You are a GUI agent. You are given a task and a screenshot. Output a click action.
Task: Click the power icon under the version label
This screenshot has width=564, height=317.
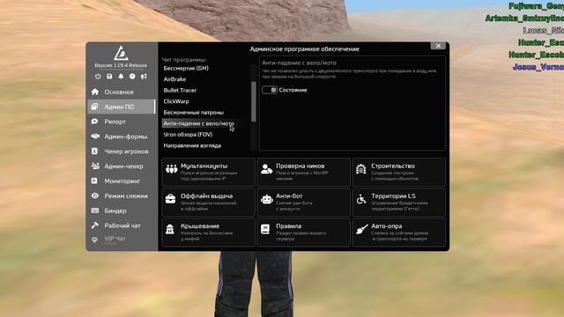pyautogui.click(x=98, y=77)
